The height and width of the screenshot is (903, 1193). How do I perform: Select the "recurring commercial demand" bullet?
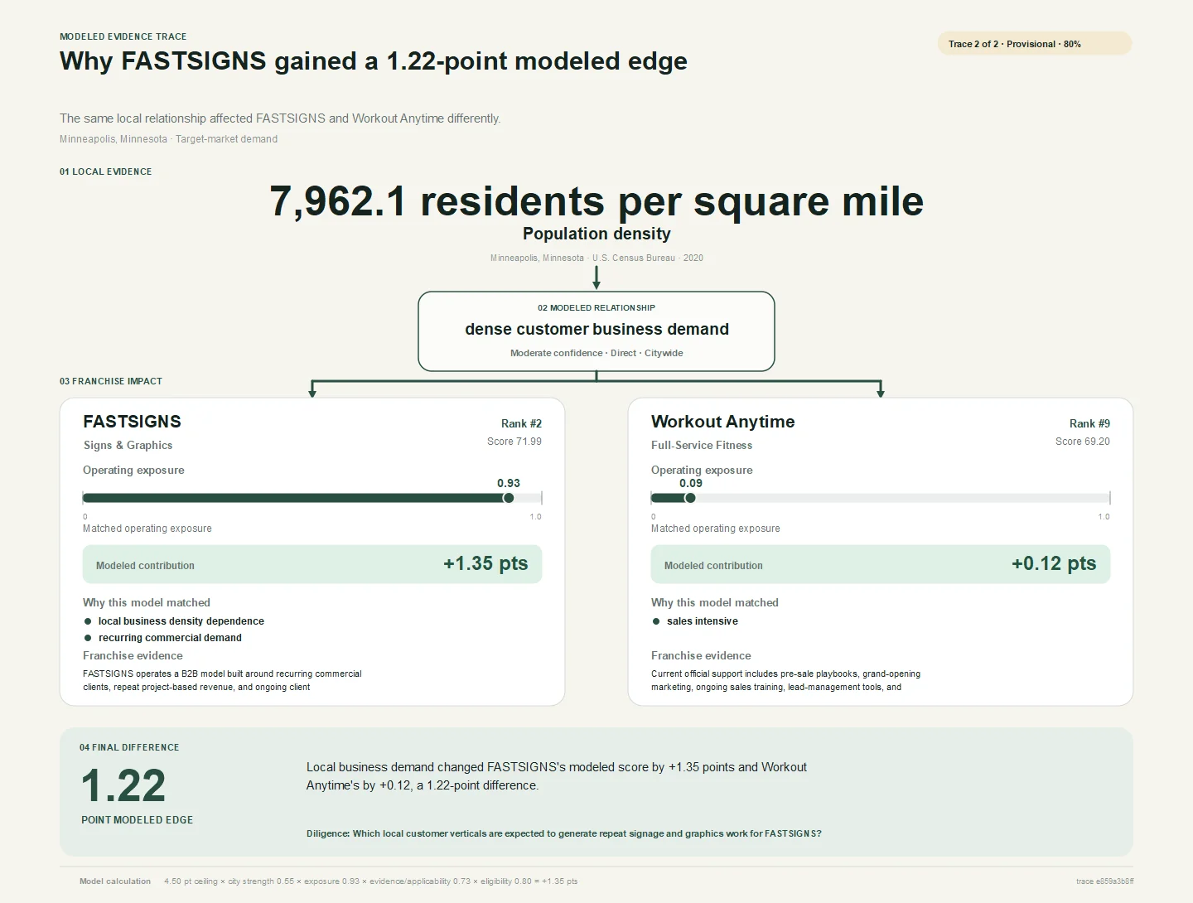pyautogui.click(x=170, y=638)
